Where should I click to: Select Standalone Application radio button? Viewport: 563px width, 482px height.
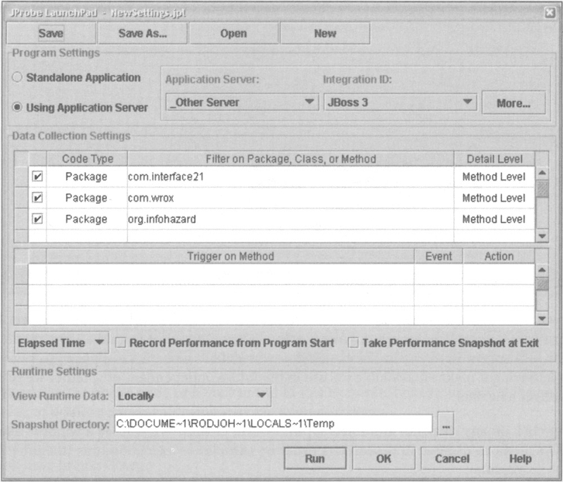[x=17, y=78]
